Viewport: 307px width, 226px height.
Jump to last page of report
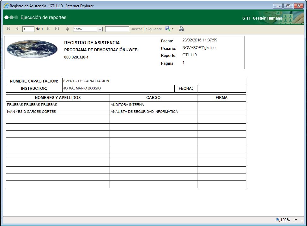click(x=57, y=29)
